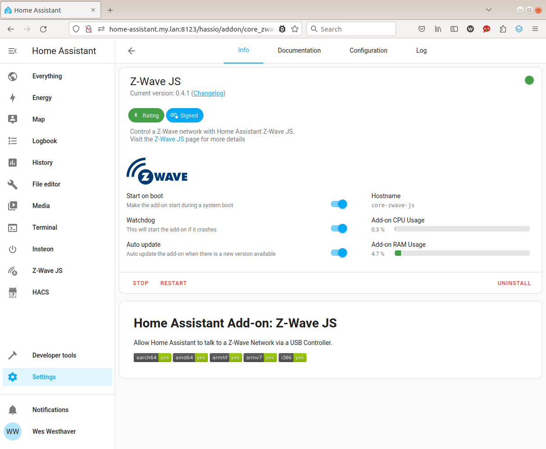The image size is (546, 449).
Task: Click the i386 yes badge
Action: coord(293,358)
